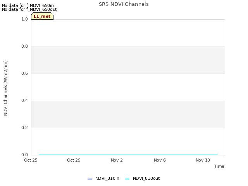This screenshot has height=186, width=248.
Task: Click the 0.4 y-axis tick label
Action: pos(24,101)
